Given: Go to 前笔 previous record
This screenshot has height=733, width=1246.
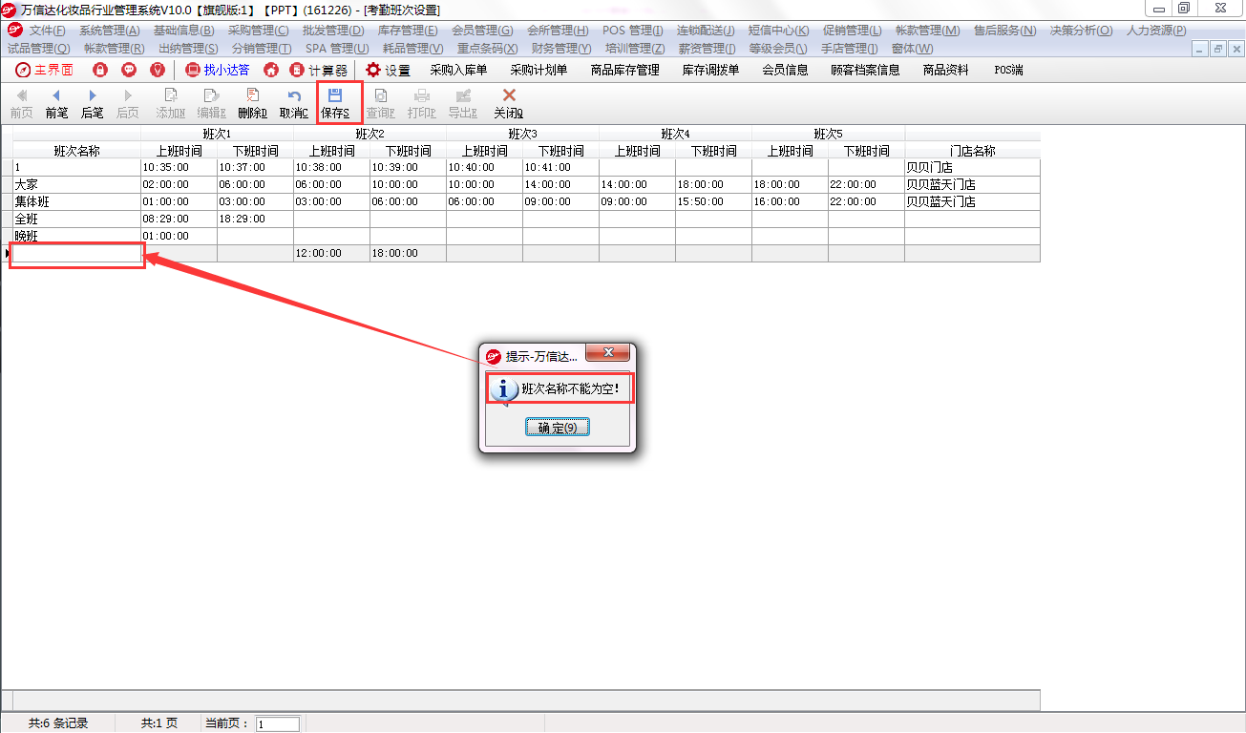Looking at the screenshot, I should point(56,103).
